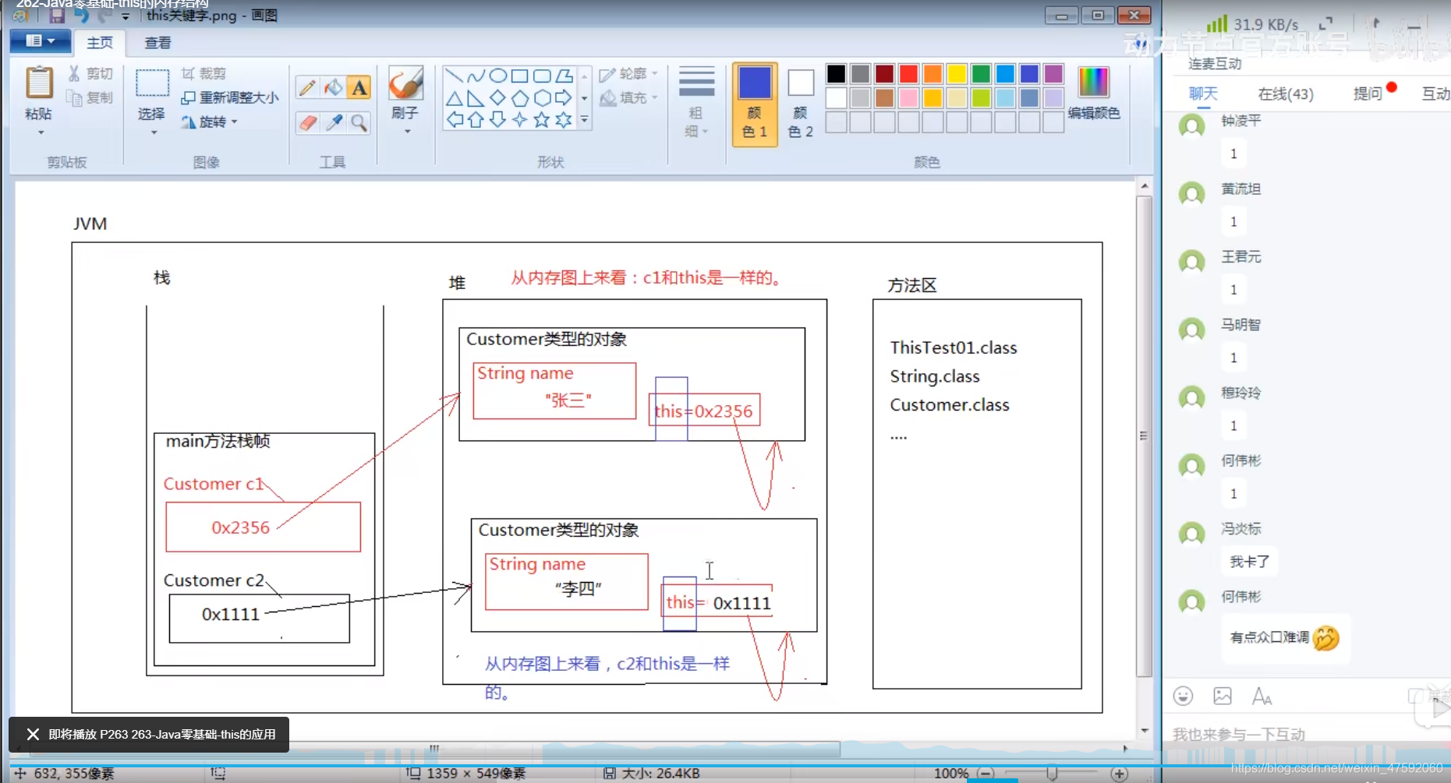Screen dimensions: 1451x783
Task: Open the Select dropdown arrow
Action: point(154,132)
